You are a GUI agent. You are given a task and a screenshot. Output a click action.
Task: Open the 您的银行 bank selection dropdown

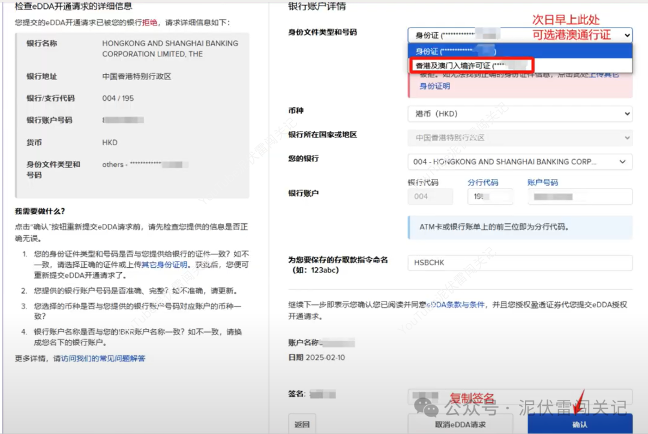tap(520, 161)
